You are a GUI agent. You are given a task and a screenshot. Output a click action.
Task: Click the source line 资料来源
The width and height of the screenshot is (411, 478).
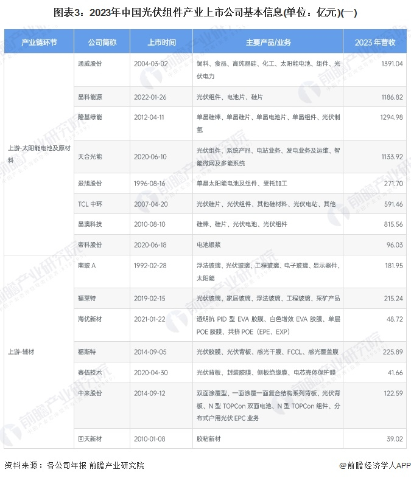74,465
